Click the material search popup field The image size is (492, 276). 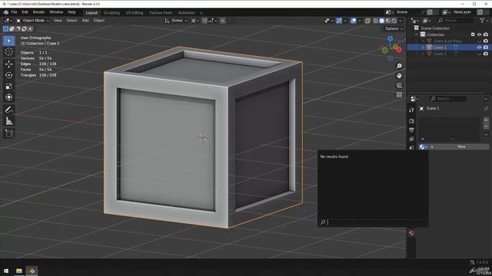coord(374,222)
